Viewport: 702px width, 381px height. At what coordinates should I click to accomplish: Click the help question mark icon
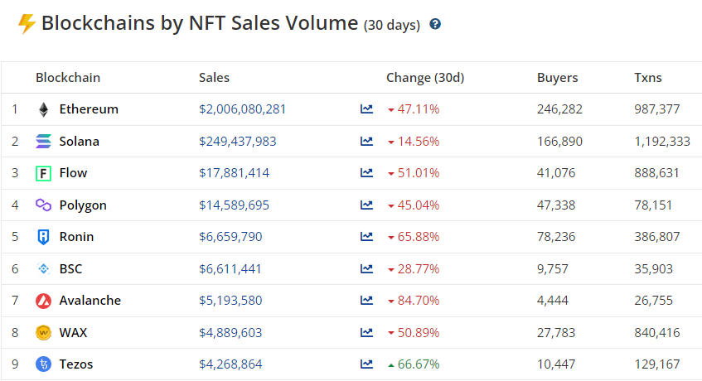[x=435, y=24]
